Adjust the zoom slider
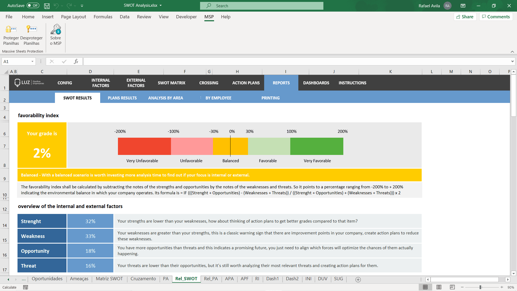 [x=480, y=287]
